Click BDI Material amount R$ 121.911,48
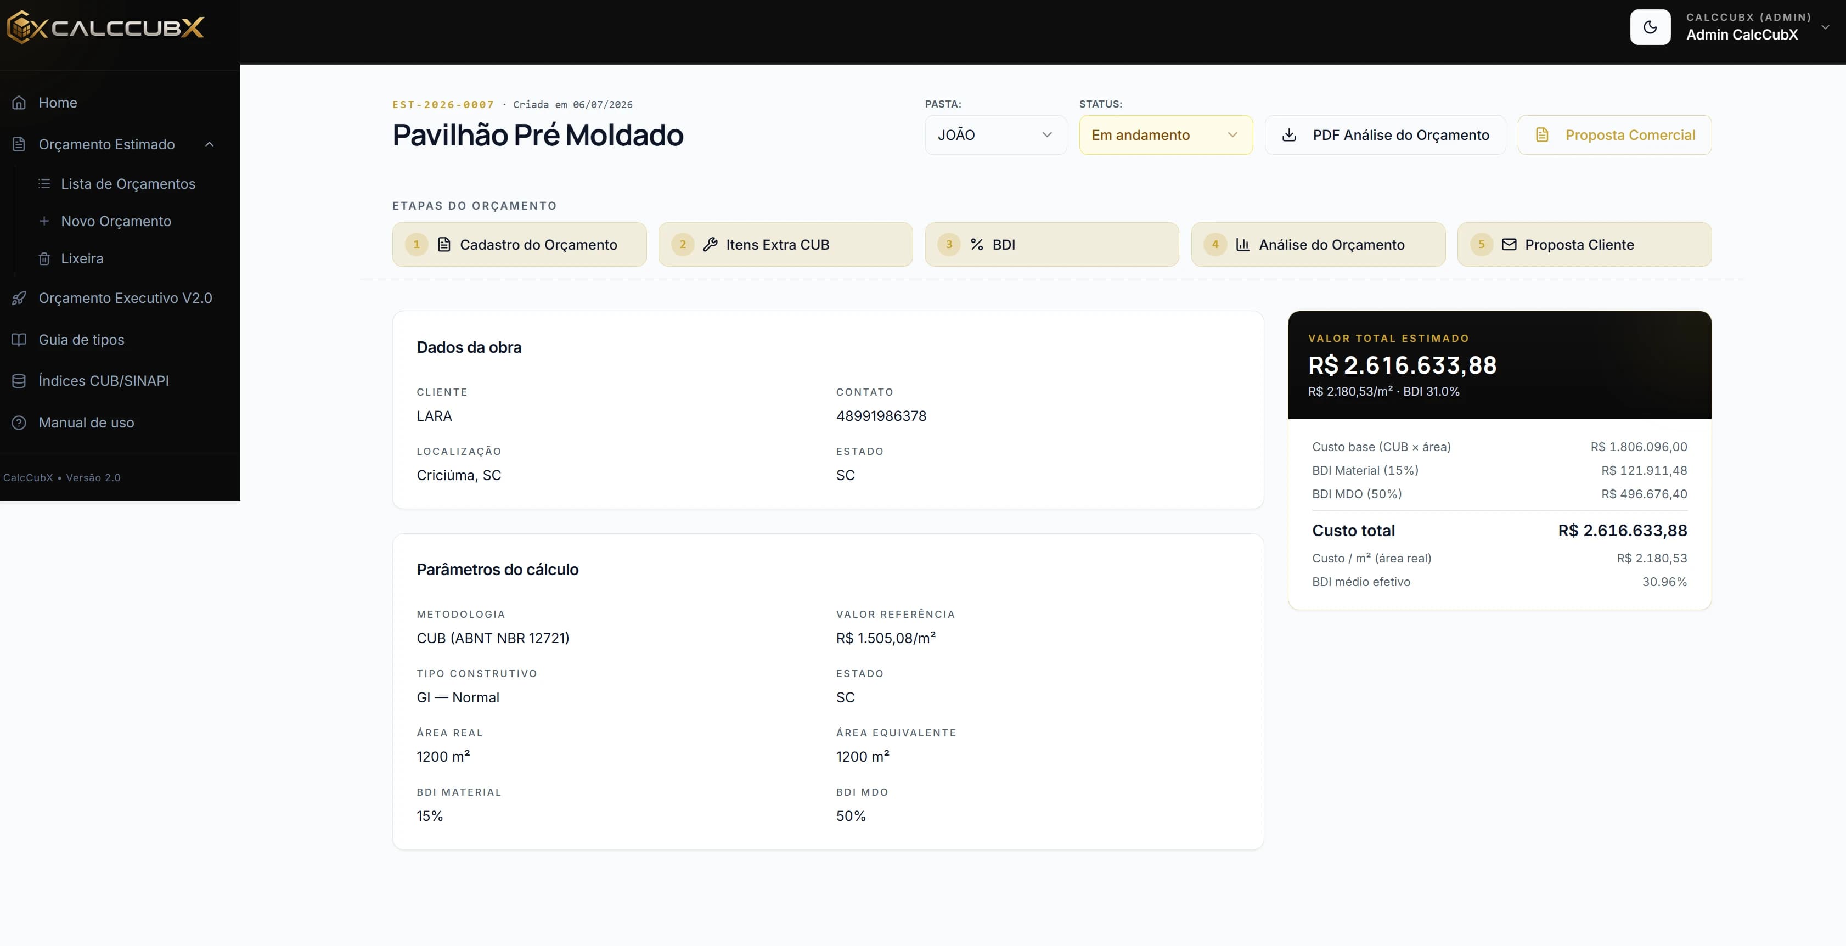The image size is (1846, 946). tap(1645, 470)
